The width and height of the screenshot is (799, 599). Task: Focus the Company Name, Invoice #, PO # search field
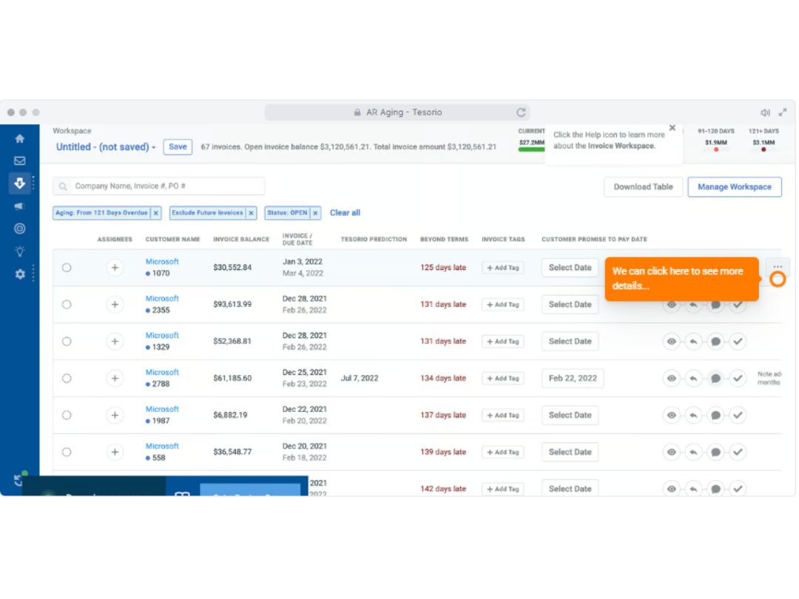[x=158, y=186]
